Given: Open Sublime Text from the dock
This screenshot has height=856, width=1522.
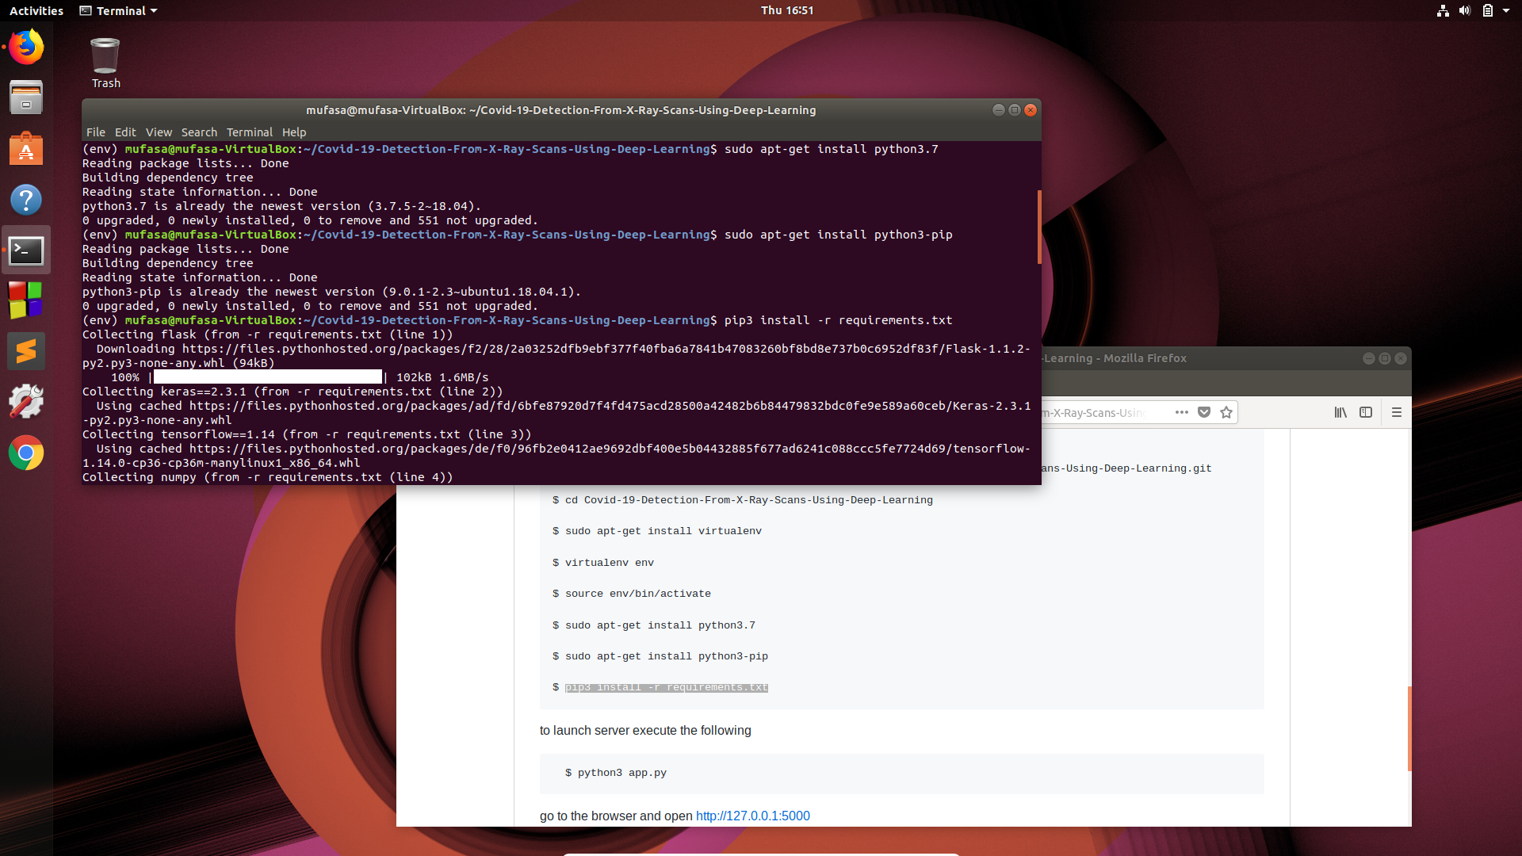Looking at the screenshot, I should click(x=26, y=351).
